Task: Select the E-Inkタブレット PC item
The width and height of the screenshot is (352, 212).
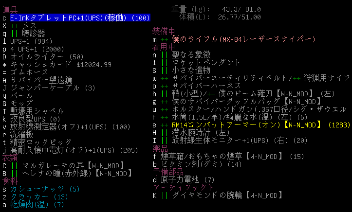Action: [80, 18]
